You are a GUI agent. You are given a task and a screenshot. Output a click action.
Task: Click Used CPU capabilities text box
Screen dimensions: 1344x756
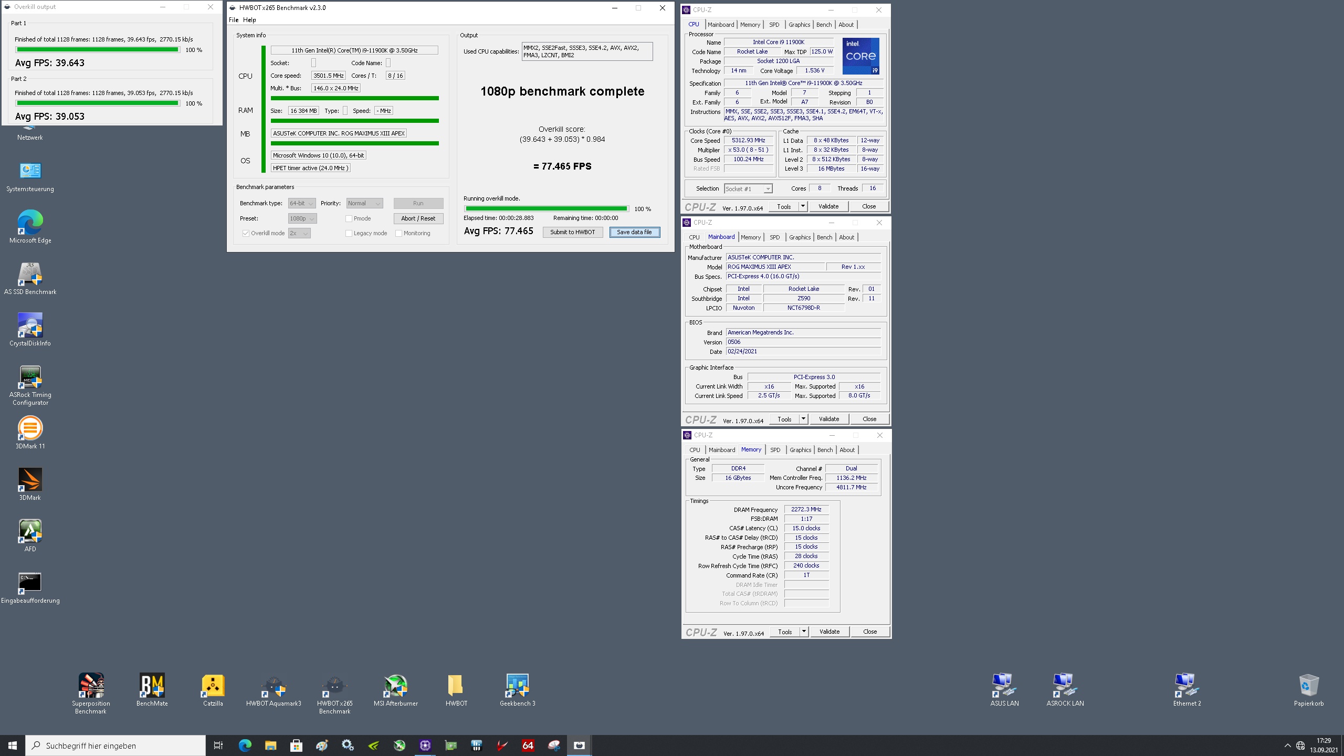pos(587,51)
